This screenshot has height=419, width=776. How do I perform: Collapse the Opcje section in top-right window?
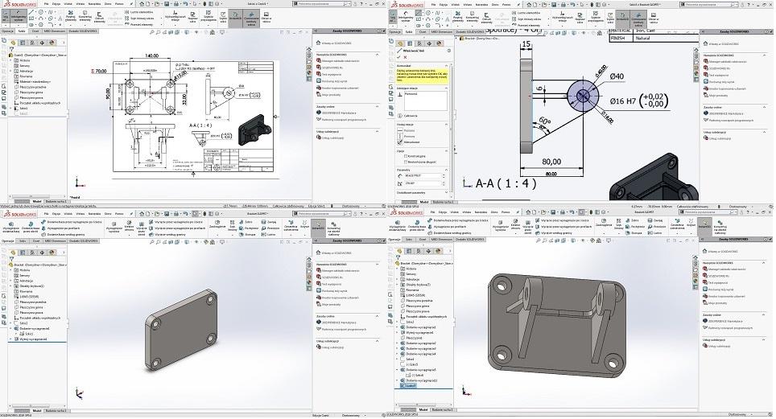point(446,150)
